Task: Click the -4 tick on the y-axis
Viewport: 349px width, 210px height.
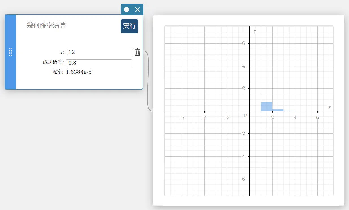Action: tap(242, 156)
